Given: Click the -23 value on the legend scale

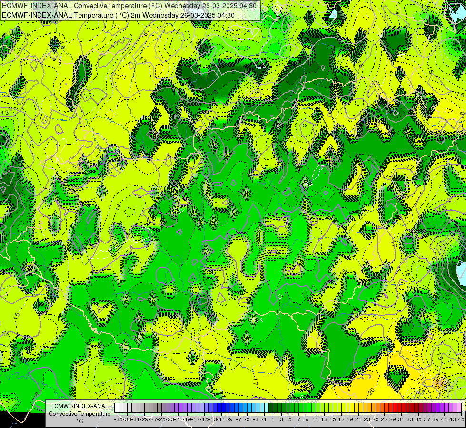Looking at the screenshot, I should (x=170, y=419).
